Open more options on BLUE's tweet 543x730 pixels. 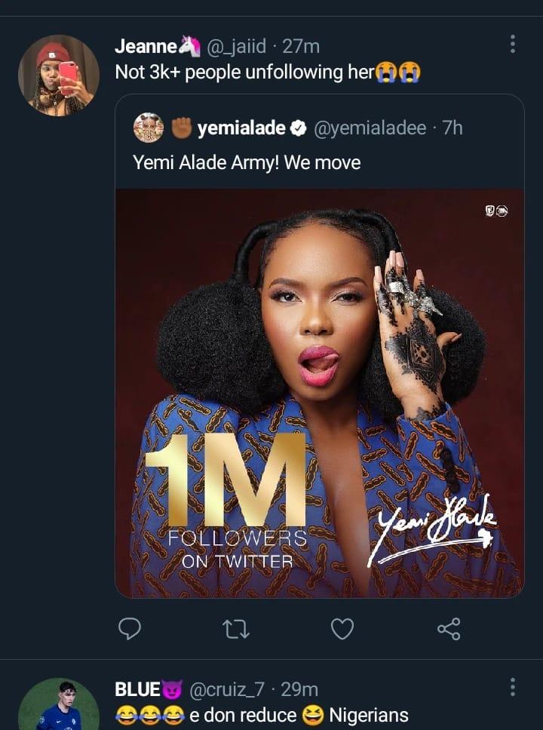coord(513,687)
